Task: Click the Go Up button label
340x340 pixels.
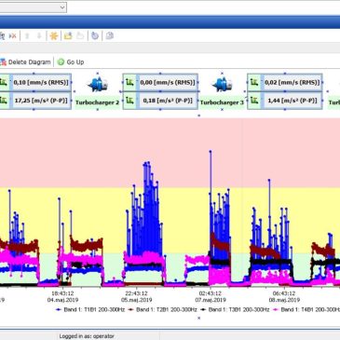Action: pos(75,62)
